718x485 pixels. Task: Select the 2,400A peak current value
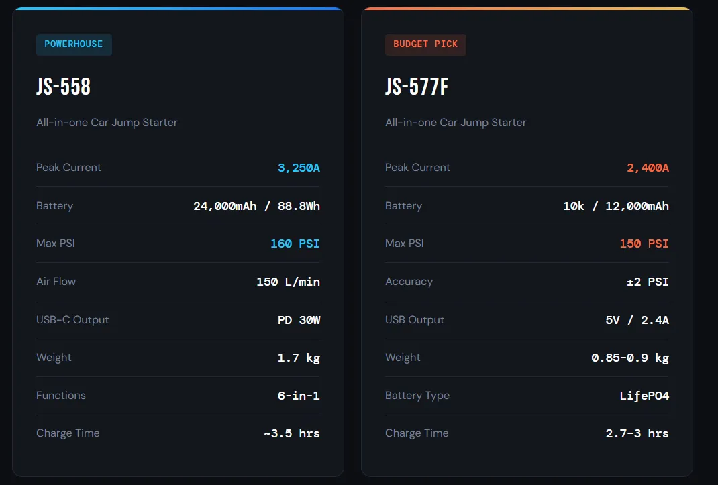[x=648, y=168]
